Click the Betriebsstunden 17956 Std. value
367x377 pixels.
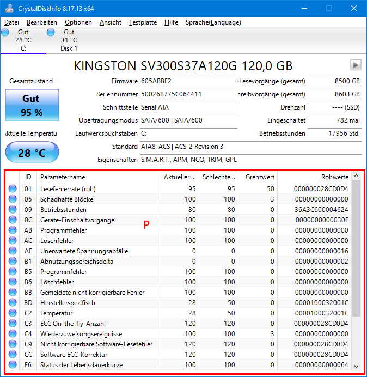[334, 133]
